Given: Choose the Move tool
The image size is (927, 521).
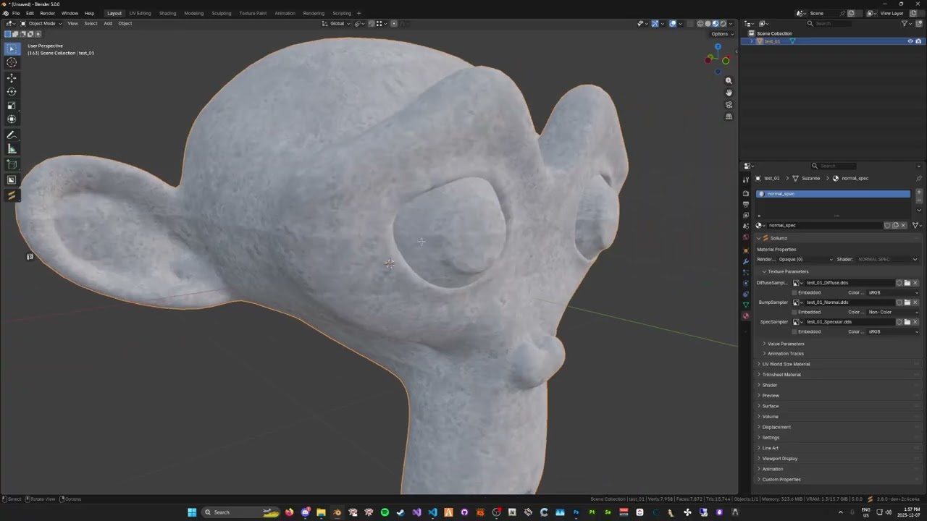Looking at the screenshot, I should point(12,78).
